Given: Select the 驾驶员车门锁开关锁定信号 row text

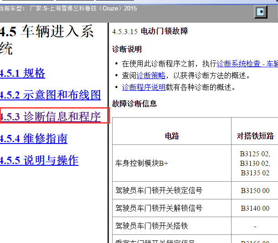Looking at the screenshot, I should click(x=159, y=190).
